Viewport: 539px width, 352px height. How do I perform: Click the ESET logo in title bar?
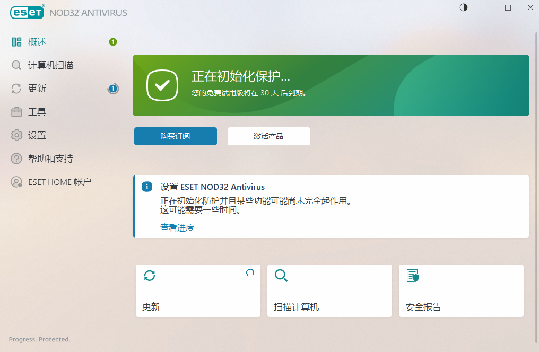(x=27, y=12)
